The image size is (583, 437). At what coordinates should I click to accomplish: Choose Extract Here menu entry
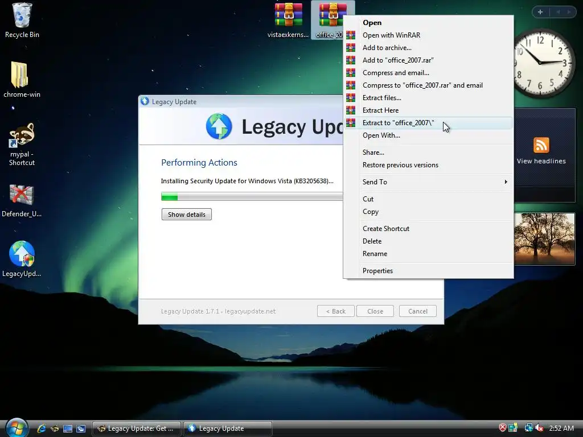click(428, 110)
